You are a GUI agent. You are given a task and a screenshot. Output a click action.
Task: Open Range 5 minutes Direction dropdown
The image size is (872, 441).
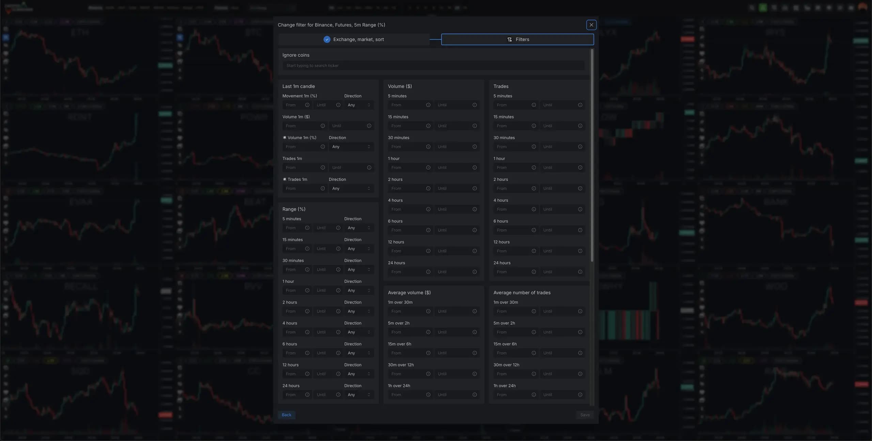coord(359,228)
